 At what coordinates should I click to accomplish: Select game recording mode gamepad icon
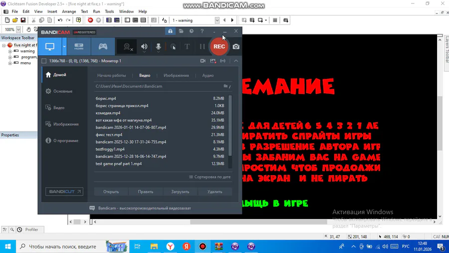click(x=103, y=47)
